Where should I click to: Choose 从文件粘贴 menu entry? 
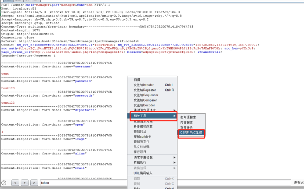pyautogui.click(x=152, y=147)
